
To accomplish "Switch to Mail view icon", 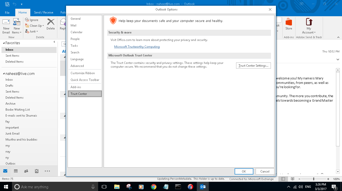I will (x=5, y=171).
